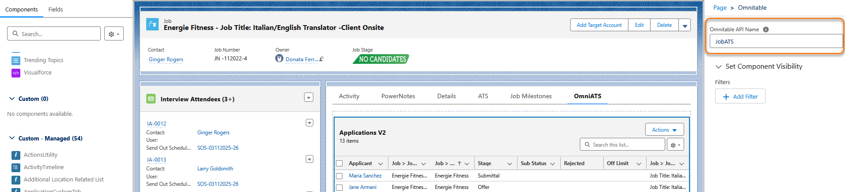Click the Search this list field
The width and height of the screenshot is (845, 192).
coord(622,144)
